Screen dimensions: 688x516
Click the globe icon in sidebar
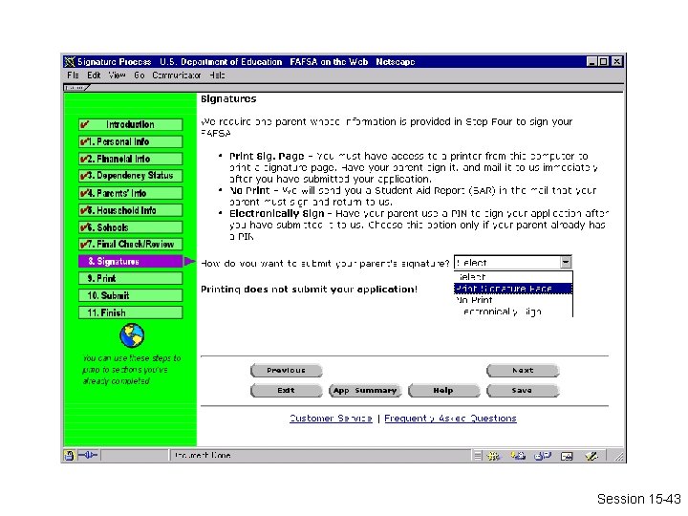point(132,335)
